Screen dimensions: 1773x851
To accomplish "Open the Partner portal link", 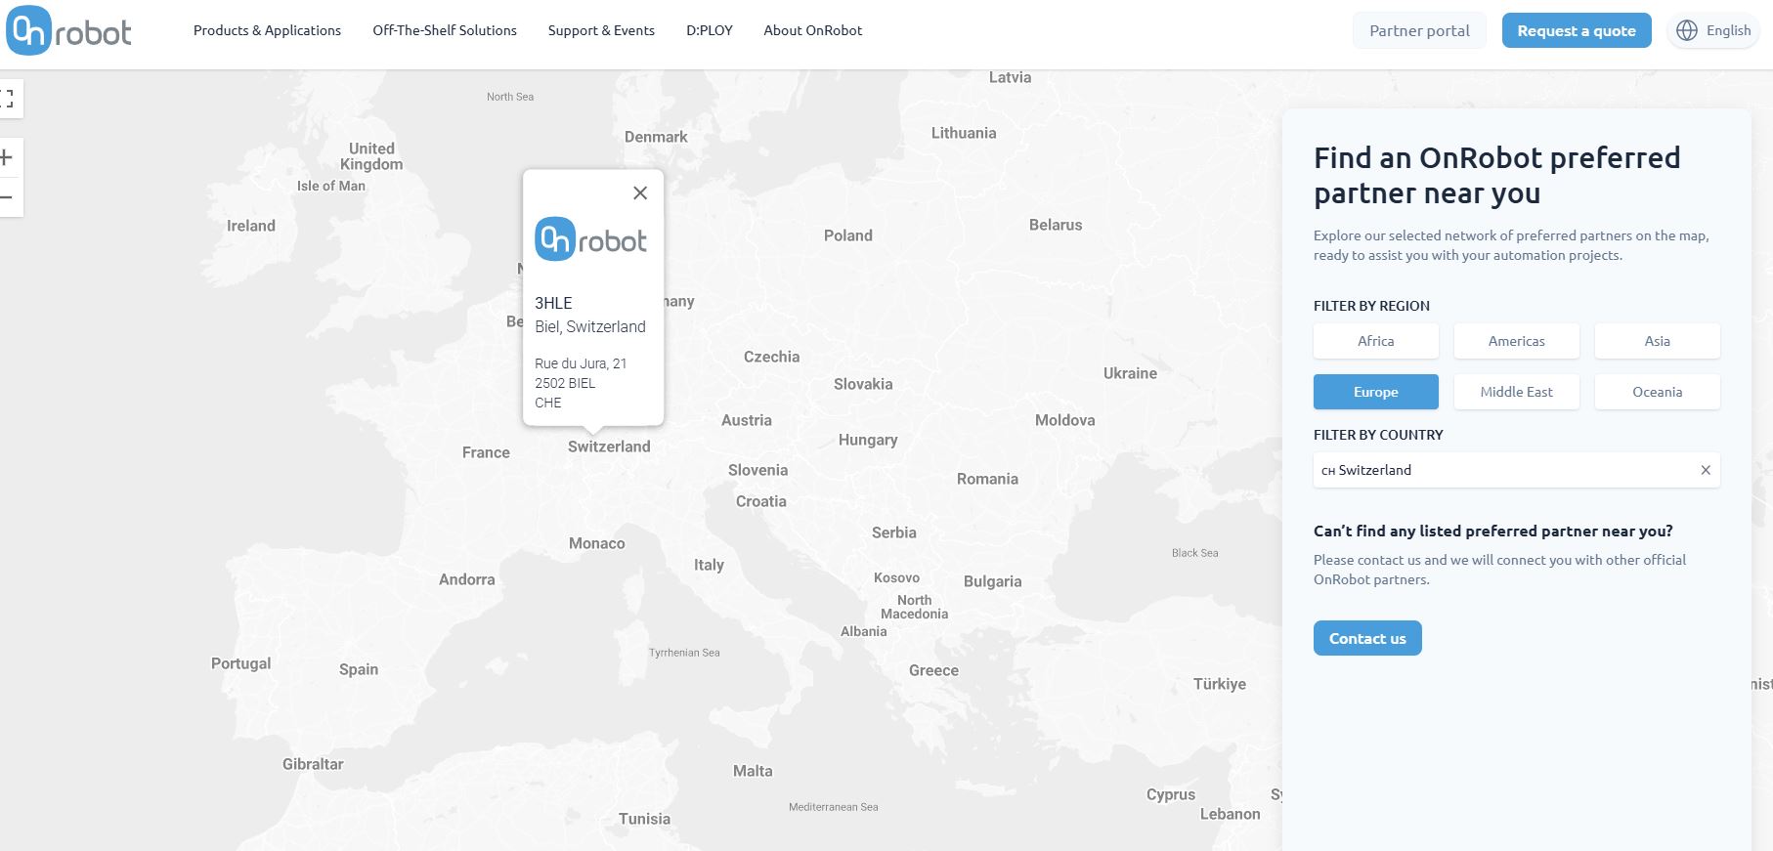I will (1419, 30).
